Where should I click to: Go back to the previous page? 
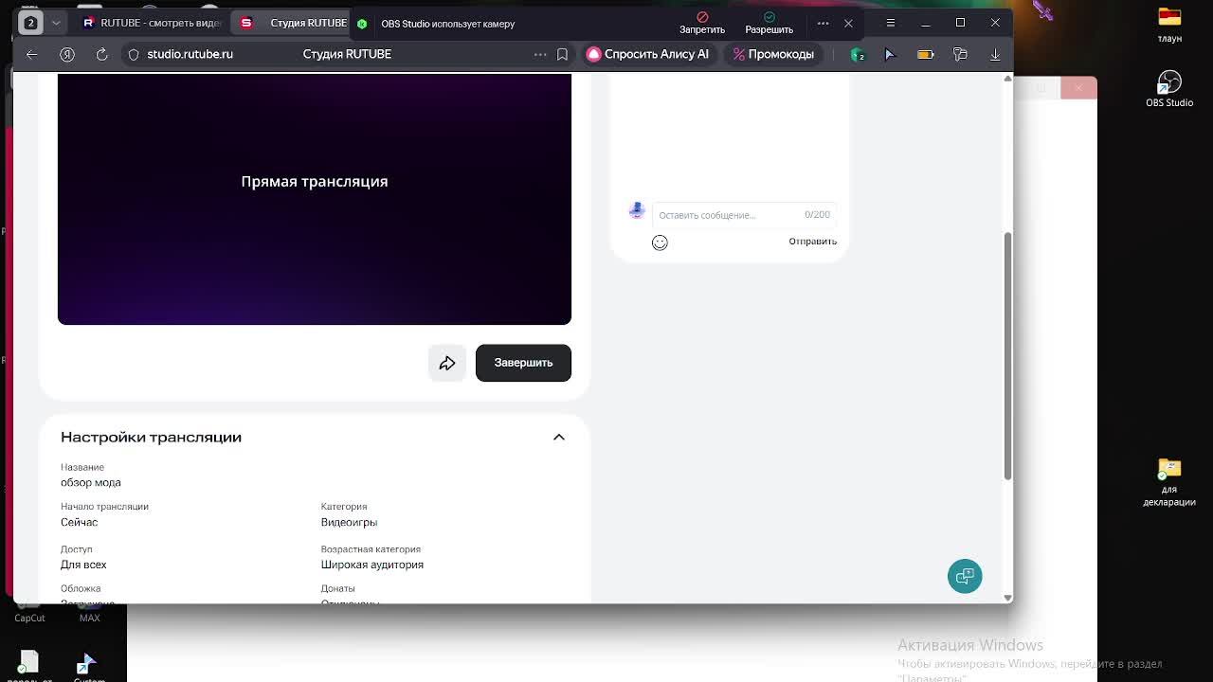pyautogui.click(x=31, y=55)
